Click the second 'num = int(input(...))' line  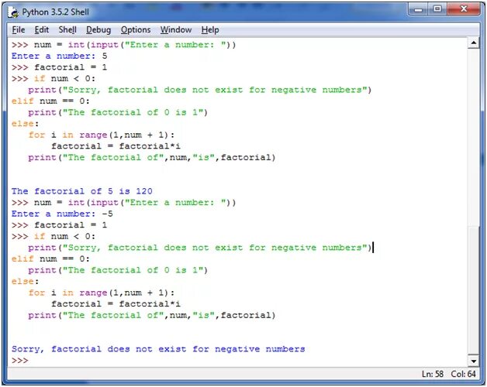[x=124, y=203]
